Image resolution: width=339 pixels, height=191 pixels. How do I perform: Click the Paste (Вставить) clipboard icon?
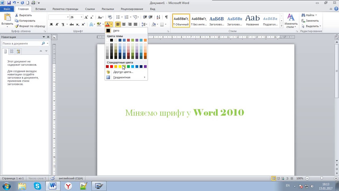pos(7,17)
